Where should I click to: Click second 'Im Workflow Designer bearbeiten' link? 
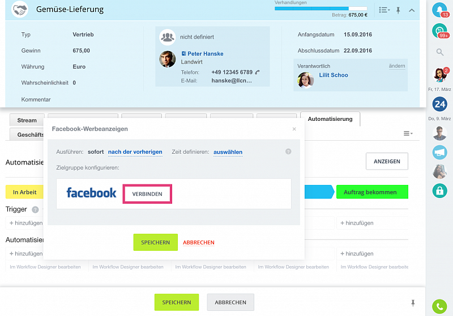128,267
